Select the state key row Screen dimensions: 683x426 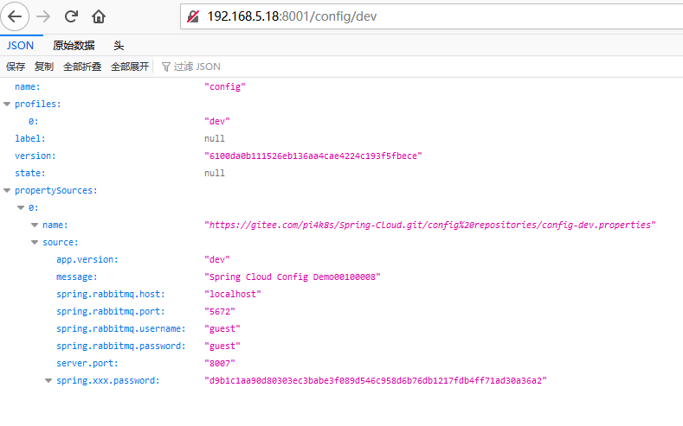pyautogui.click(x=30, y=173)
